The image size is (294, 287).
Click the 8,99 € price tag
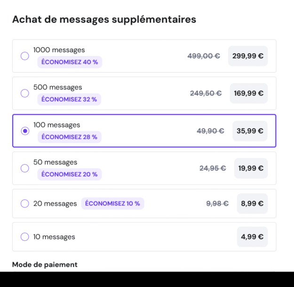click(252, 204)
